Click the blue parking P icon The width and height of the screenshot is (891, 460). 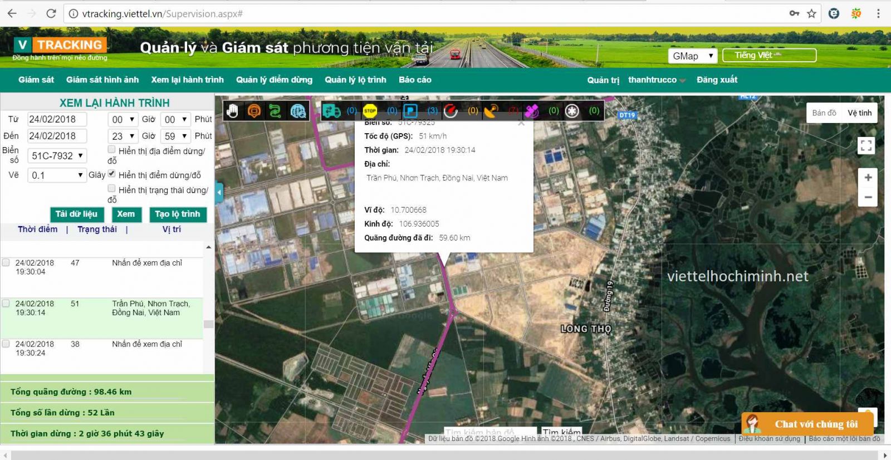coord(410,111)
